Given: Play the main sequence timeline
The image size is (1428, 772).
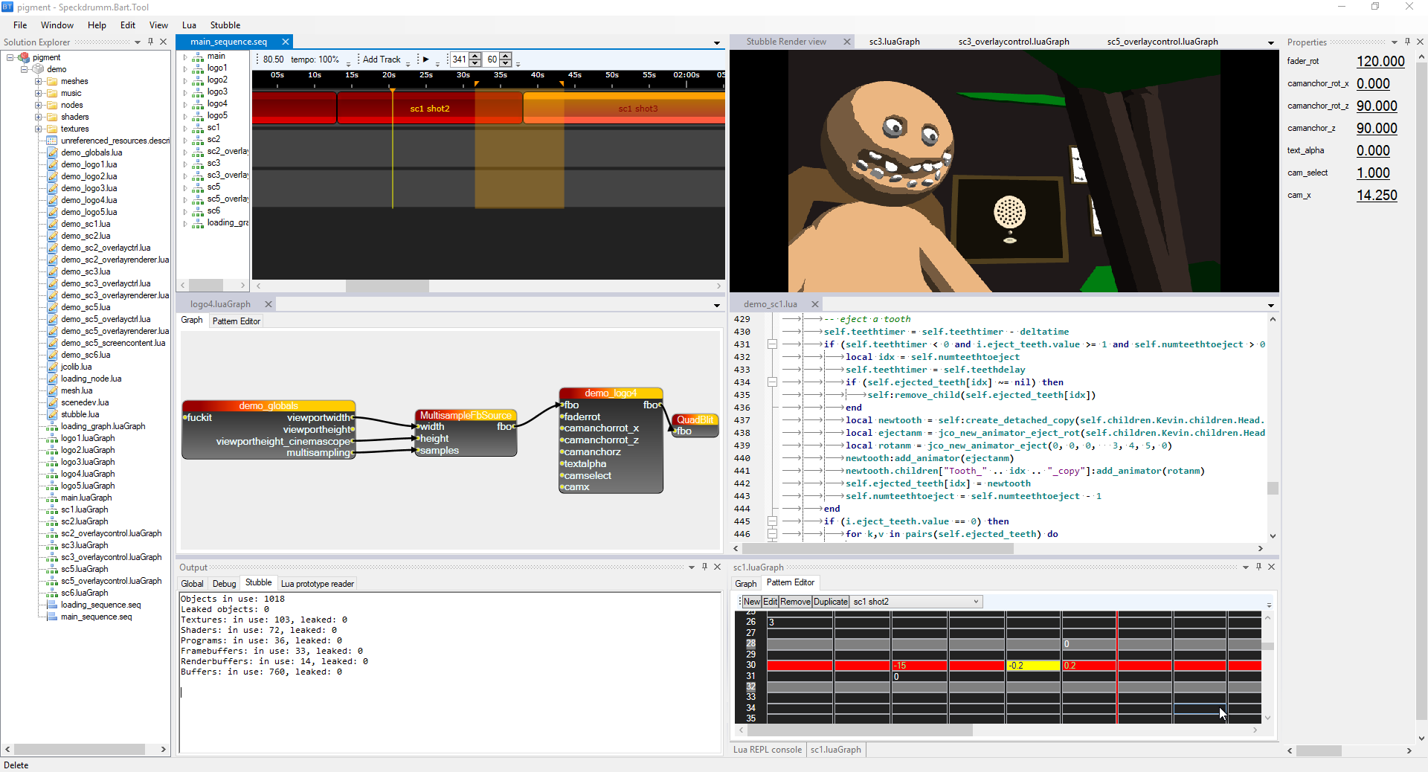Looking at the screenshot, I should (426, 59).
